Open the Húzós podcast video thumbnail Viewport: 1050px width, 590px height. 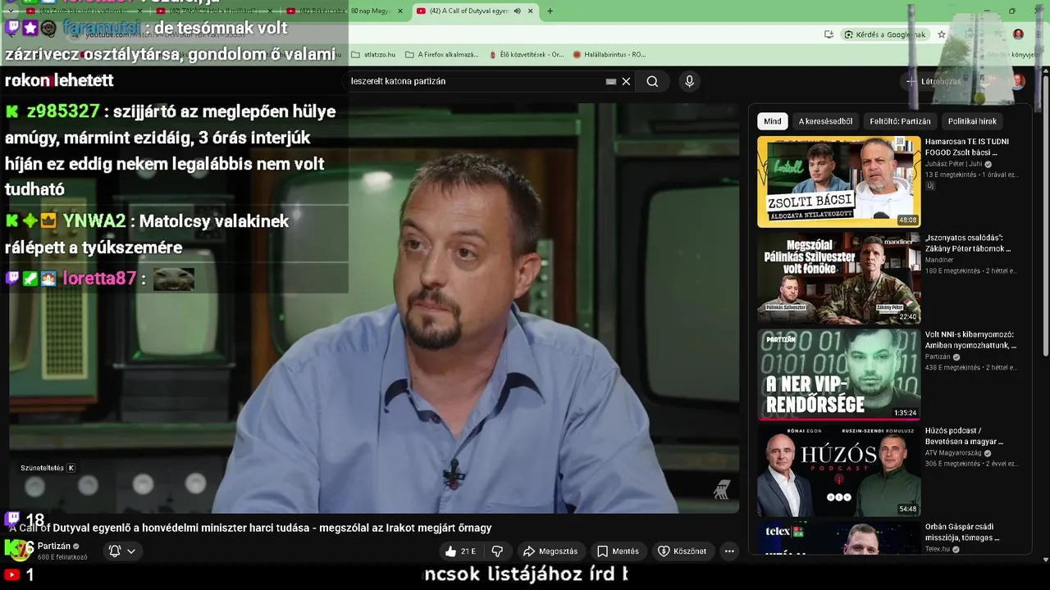[838, 470]
